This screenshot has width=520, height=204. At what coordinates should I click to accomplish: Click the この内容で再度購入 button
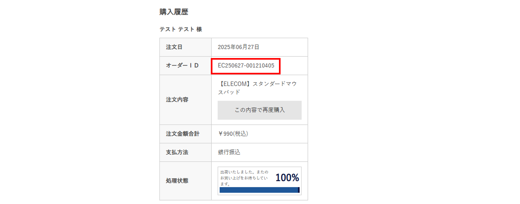click(x=259, y=110)
